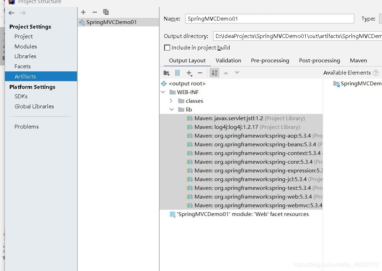Click the Web facet resources icon
The width and height of the screenshot is (382, 271).
173,215
